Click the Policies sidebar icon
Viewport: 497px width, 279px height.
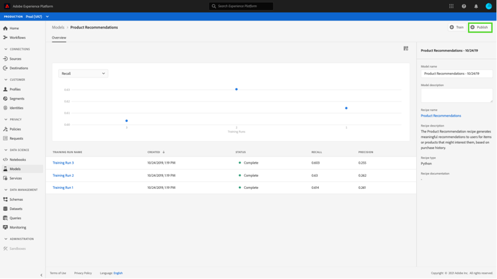[x=5, y=129]
